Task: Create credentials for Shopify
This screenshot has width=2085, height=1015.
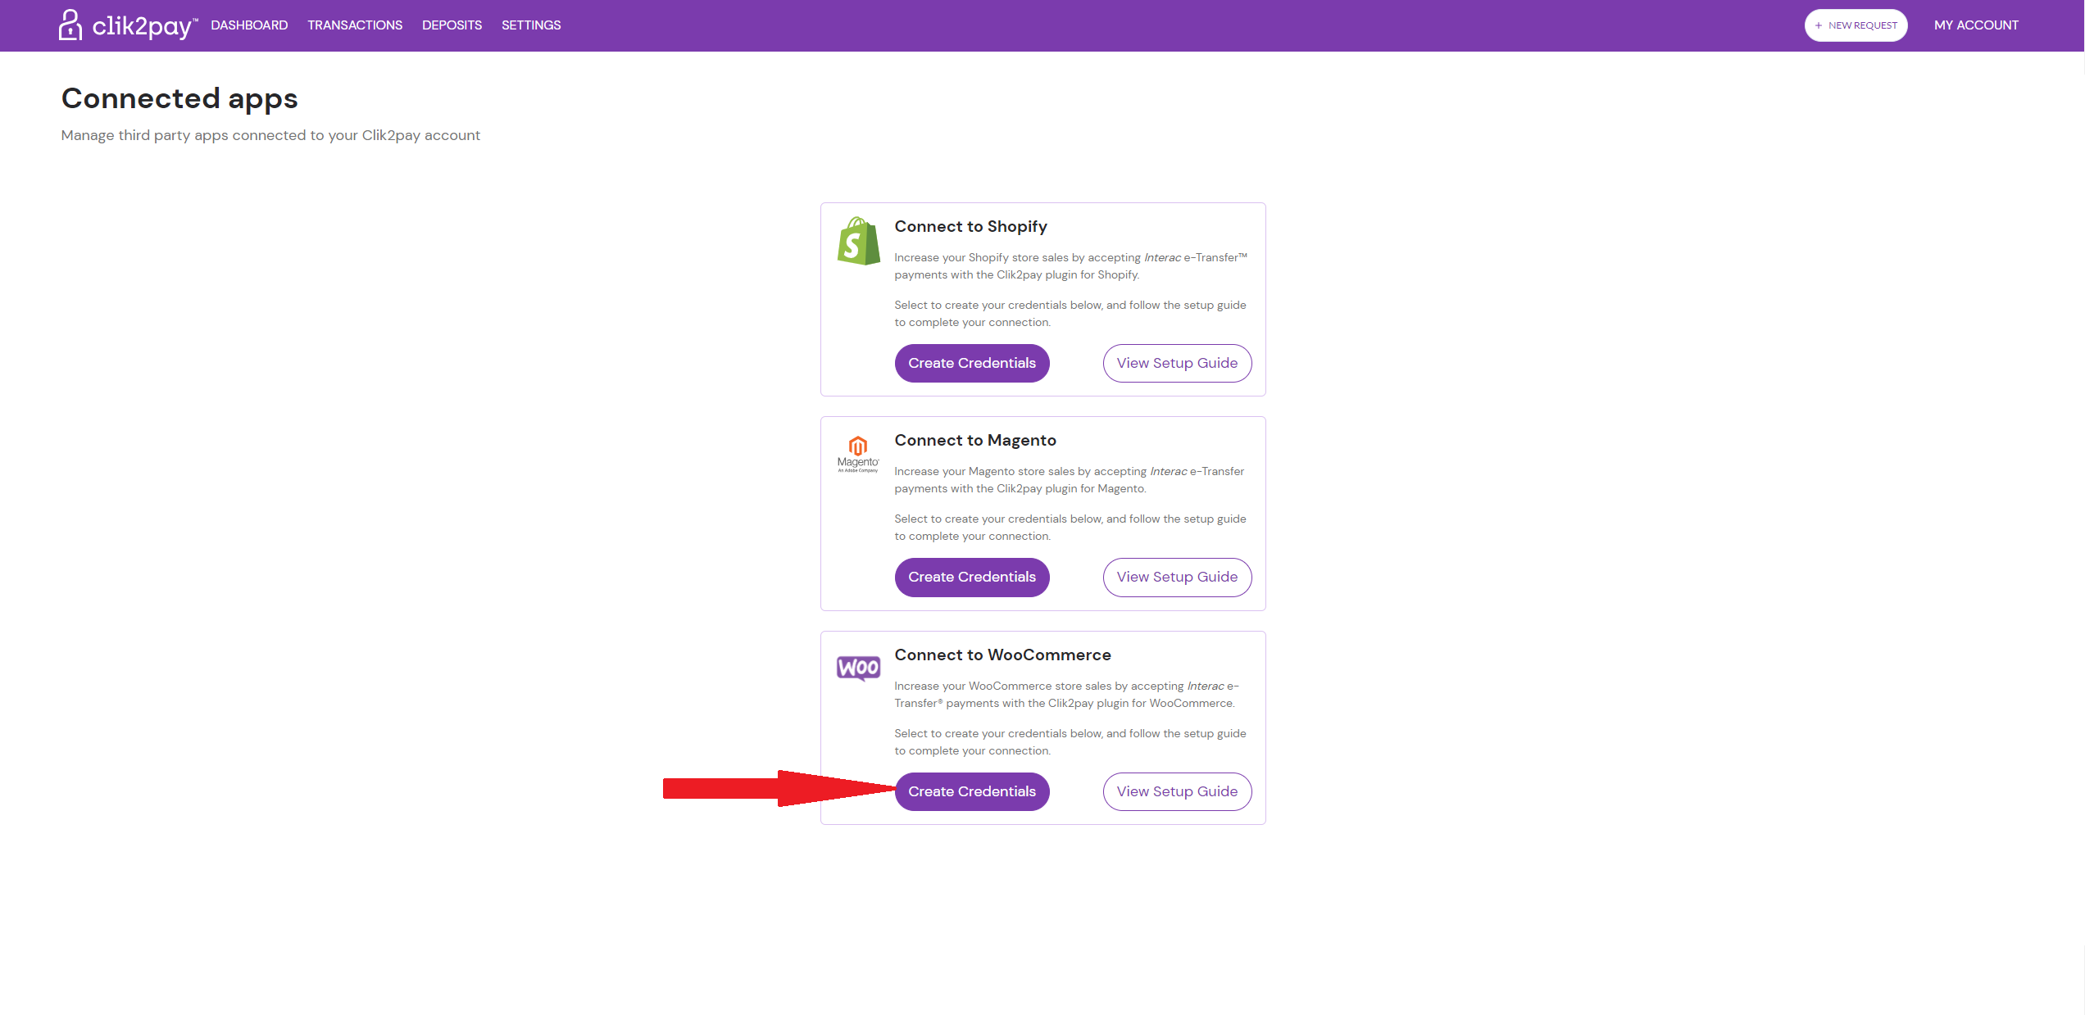Action: coord(971,363)
